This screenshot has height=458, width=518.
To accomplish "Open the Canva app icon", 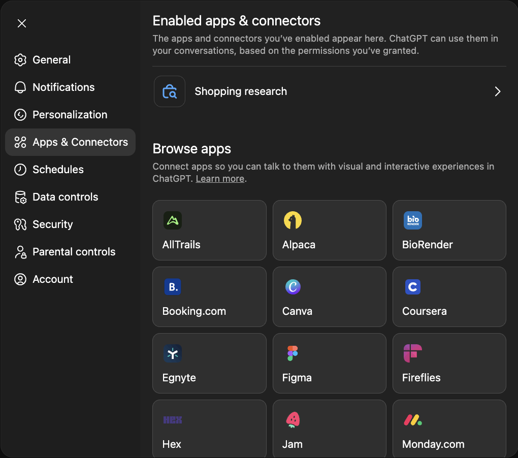I will pyautogui.click(x=293, y=287).
